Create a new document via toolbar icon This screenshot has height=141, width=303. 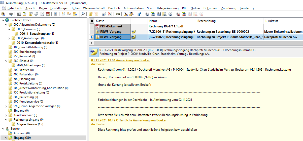click(x=63, y=14)
